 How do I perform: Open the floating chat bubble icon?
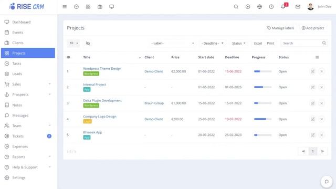click(x=327, y=182)
